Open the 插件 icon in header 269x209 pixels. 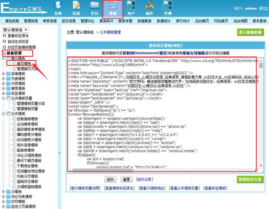coord(149,8)
